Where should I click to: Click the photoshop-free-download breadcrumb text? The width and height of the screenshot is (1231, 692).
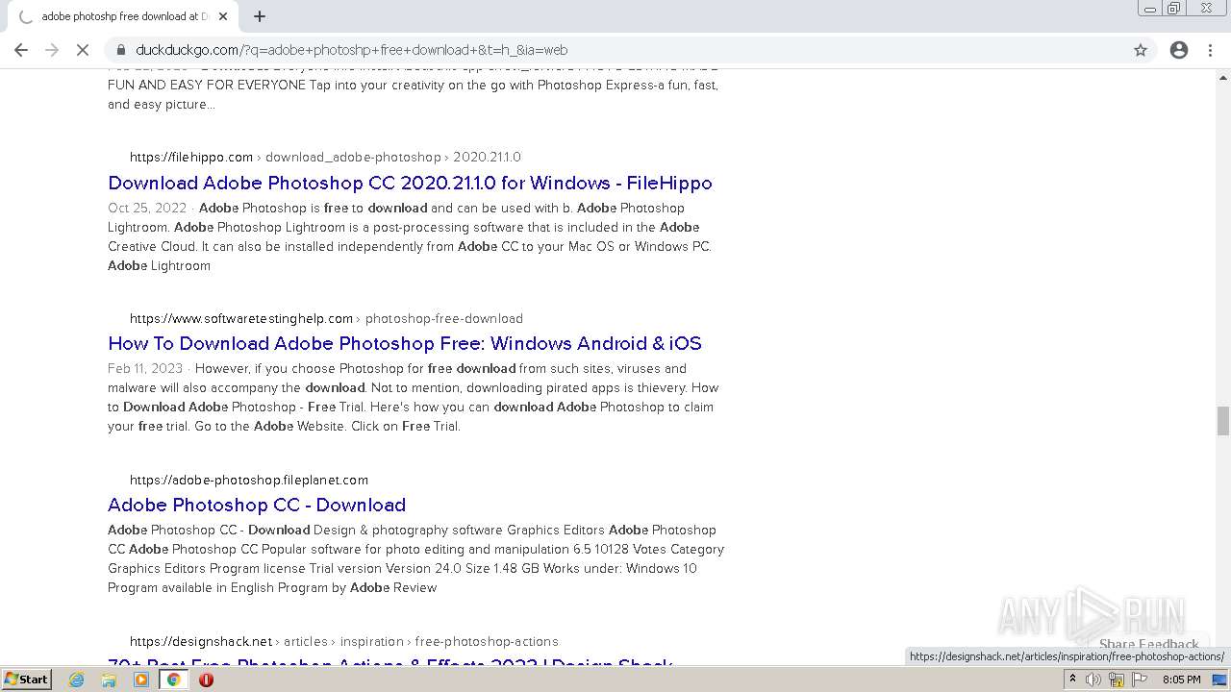(x=444, y=318)
